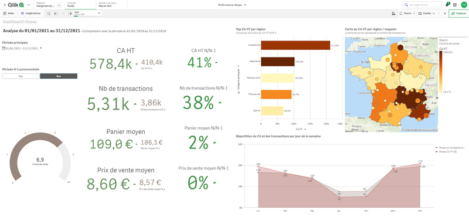Click the Prix de vente moyen N/N-1 0% KPI
The width and height of the screenshot is (469, 220).
point(198,182)
